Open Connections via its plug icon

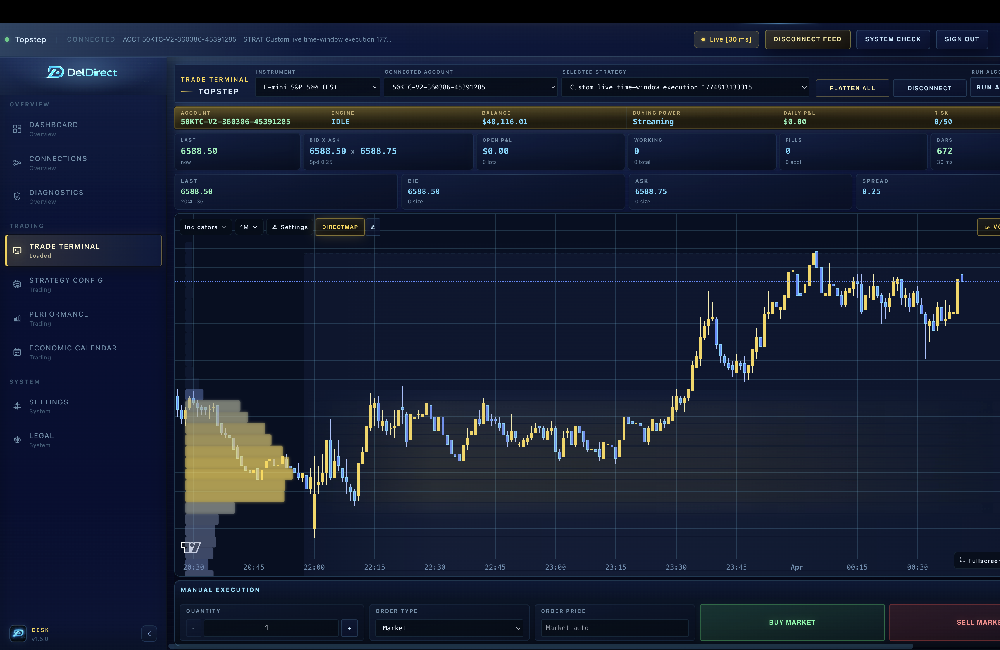tap(17, 163)
